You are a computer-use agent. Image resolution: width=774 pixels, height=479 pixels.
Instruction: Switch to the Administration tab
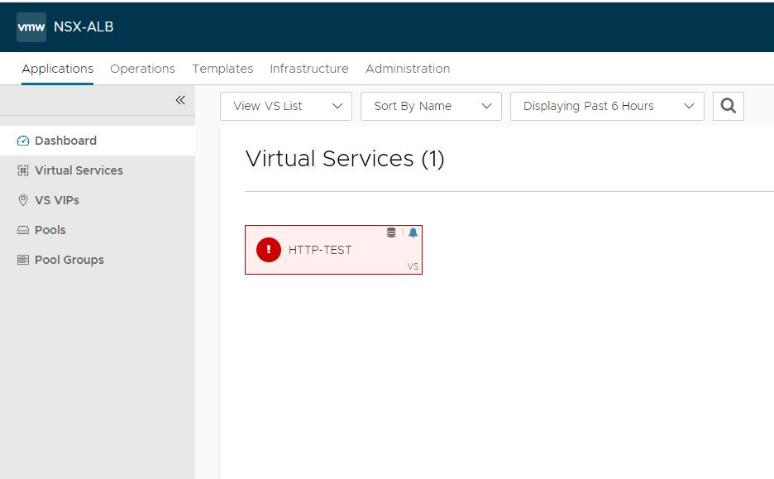[408, 69]
